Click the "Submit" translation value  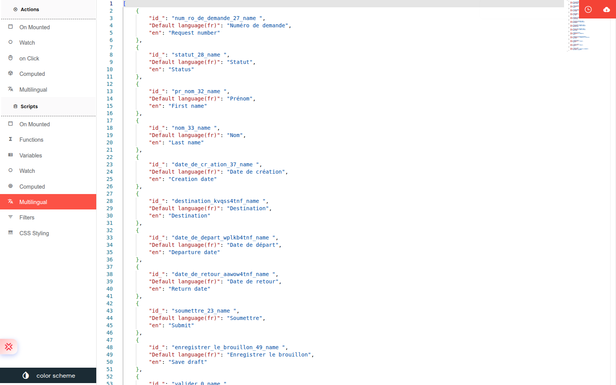pyautogui.click(x=181, y=326)
